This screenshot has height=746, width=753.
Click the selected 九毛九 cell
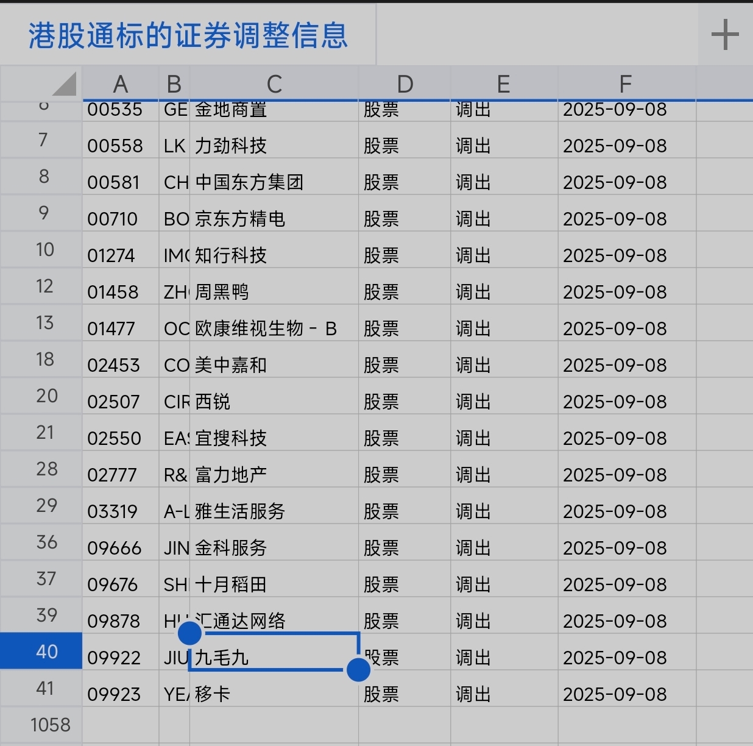pyautogui.click(x=274, y=652)
